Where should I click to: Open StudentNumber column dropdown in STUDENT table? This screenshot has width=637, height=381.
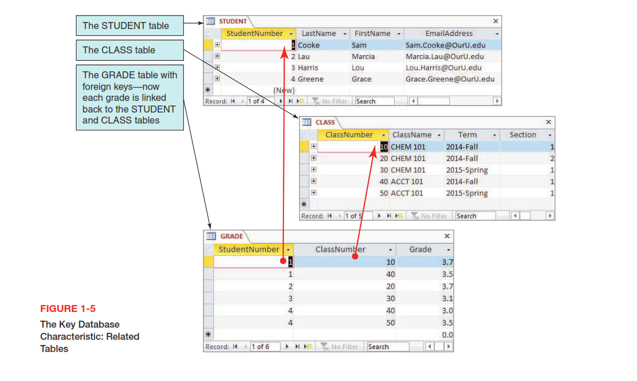pos(291,34)
